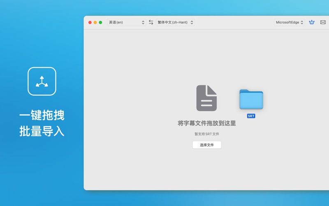Open the mail feedback icon
The image size is (329, 206).
(323, 22)
